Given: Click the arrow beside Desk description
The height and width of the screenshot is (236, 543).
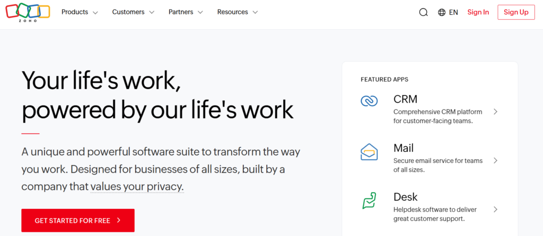Looking at the screenshot, I should (x=496, y=209).
